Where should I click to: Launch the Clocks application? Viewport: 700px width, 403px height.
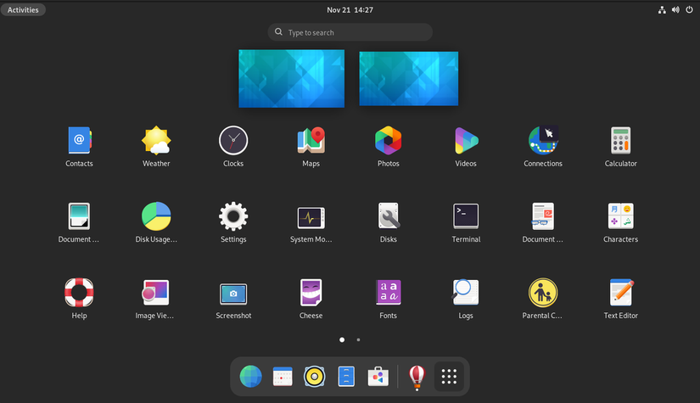click(x=233, y=147)
